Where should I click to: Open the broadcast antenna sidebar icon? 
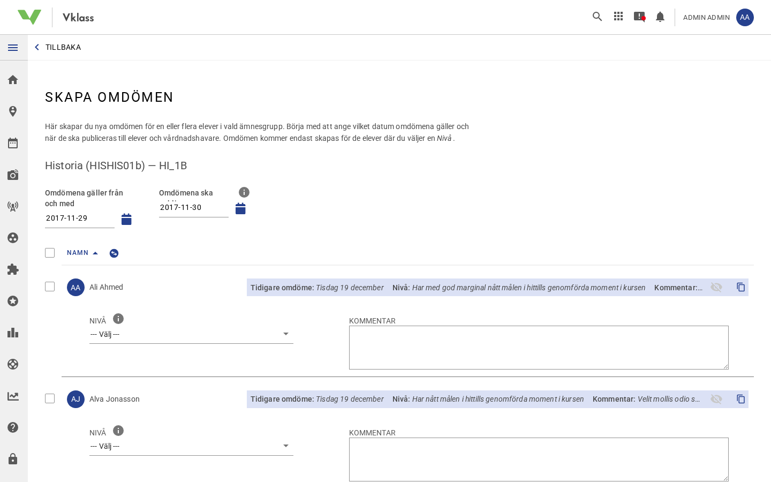click(x=13, y=206)
